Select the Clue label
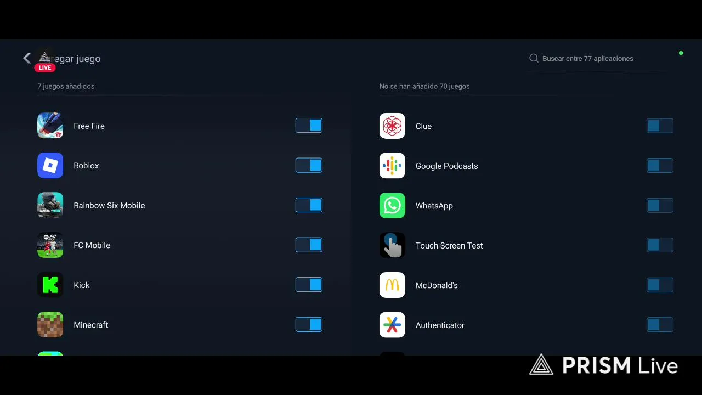The width and height of the screenshot is (702, 395). pyautogui.click(x=423, y=126)
